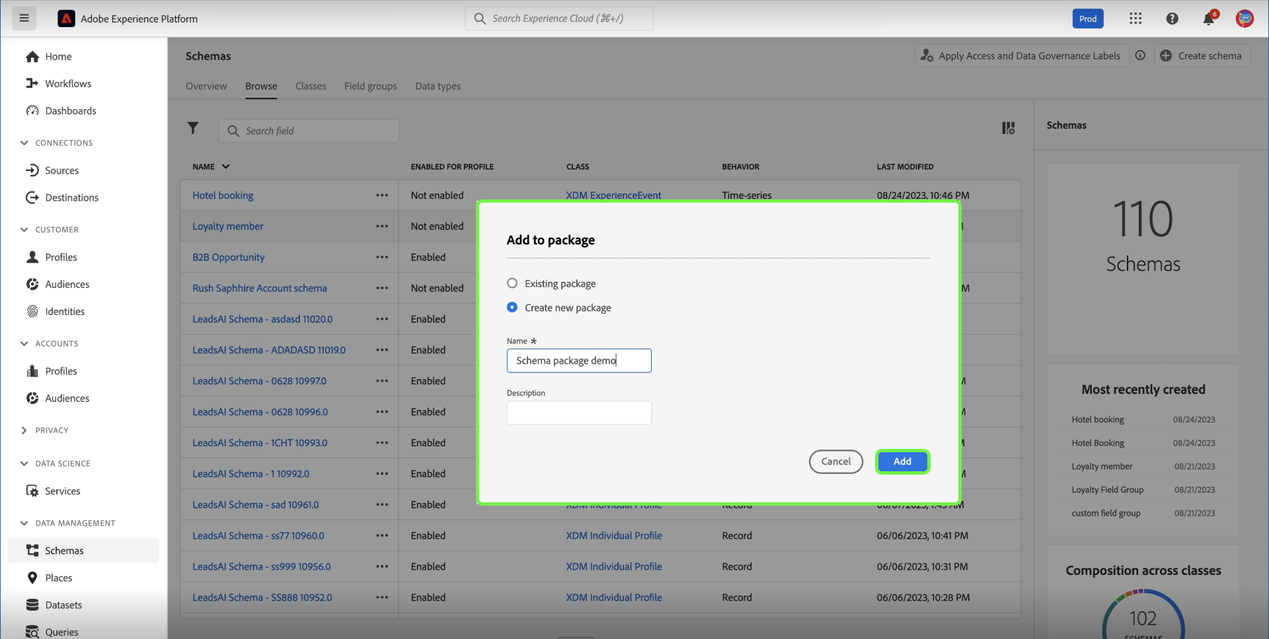Click the Add button

(902, 461)
